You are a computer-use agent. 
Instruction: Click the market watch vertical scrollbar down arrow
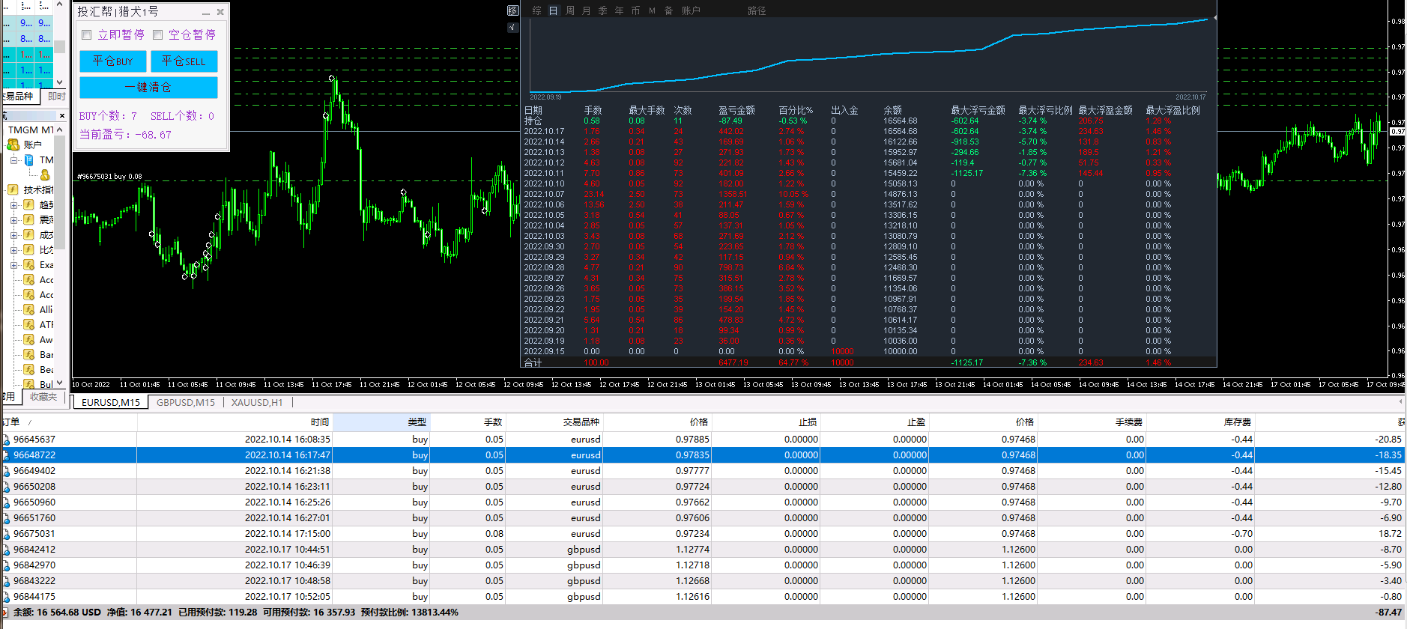(59, 82)
